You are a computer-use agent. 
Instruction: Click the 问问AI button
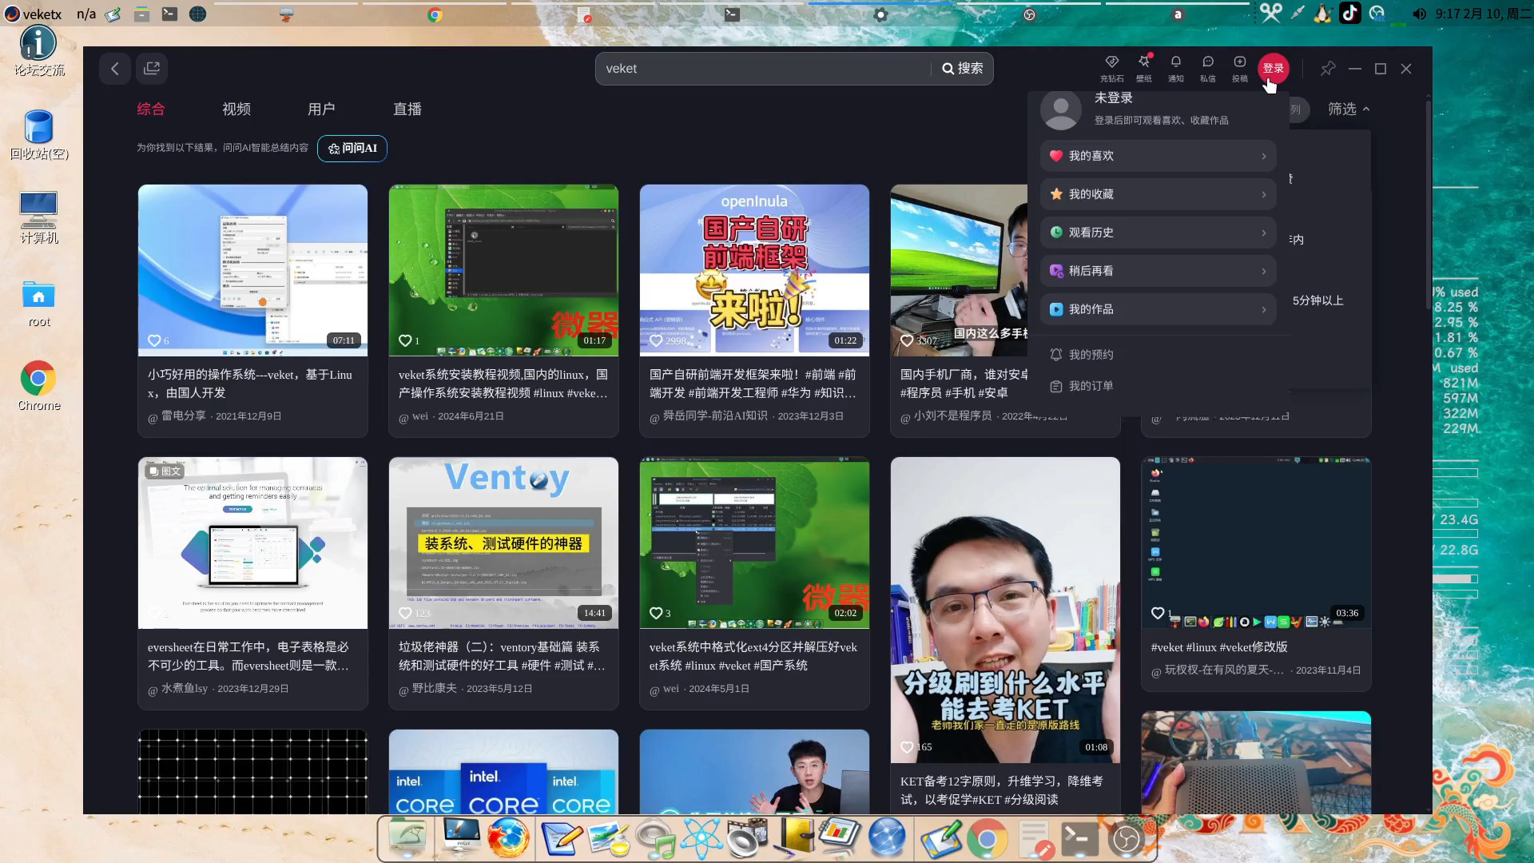pos(352,148)
